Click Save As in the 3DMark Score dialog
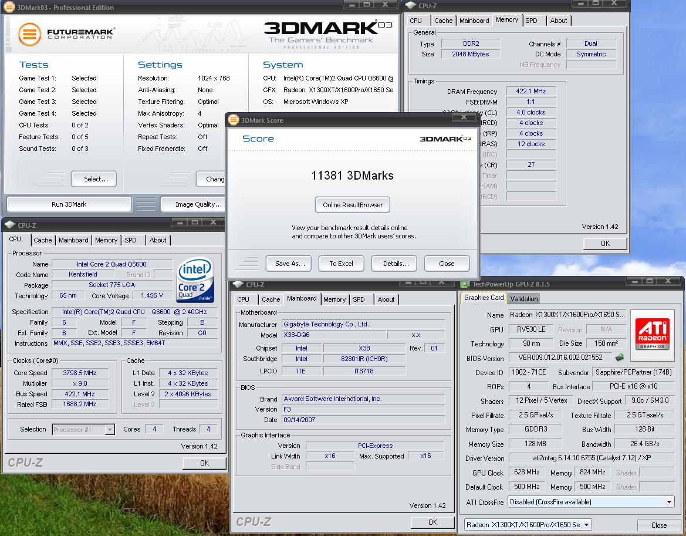The width and height of the screenshot is (686, 536). (x=289, y=264)
